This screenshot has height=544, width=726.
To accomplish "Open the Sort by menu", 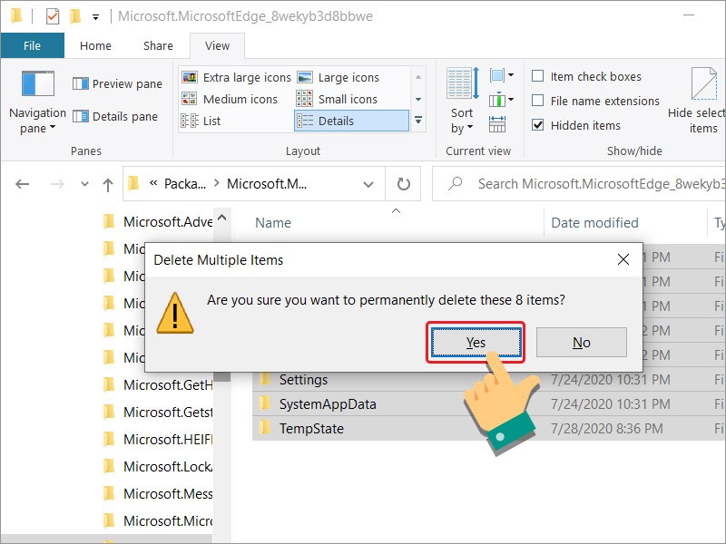I will click(462, 101).
